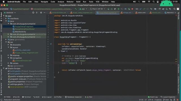
Task: Collapse the java folder
Action: coord(6,21)
